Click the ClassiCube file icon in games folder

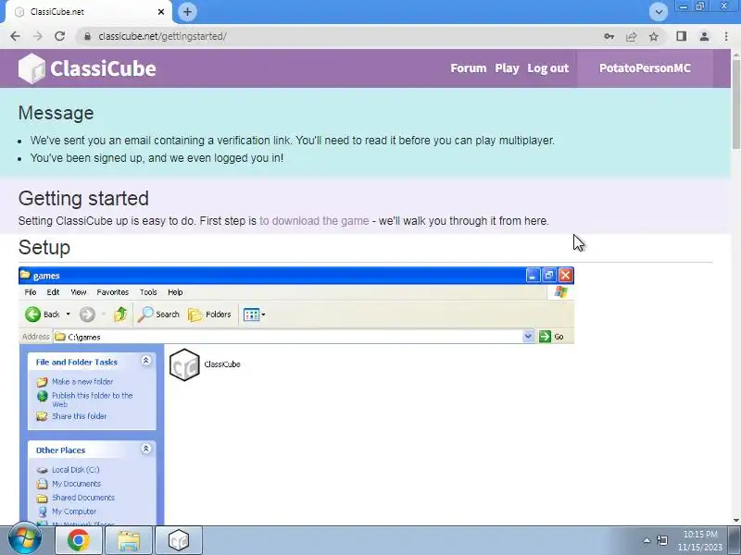pos(184,364)
